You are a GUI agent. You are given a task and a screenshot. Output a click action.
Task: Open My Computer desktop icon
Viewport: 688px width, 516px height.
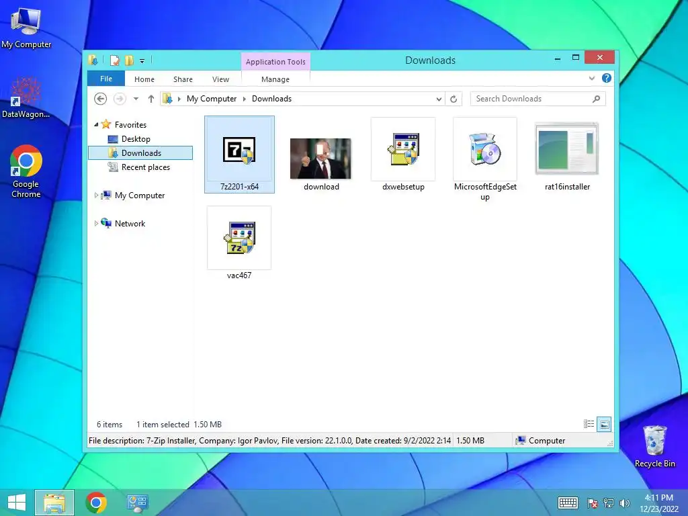tap(26, 28)
